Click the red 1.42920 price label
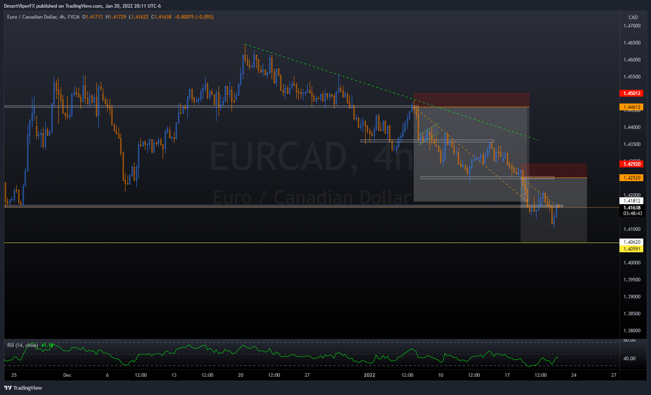The width and height of the screenshot is (651, 395). pyautogui.click(x=632, y=164)
